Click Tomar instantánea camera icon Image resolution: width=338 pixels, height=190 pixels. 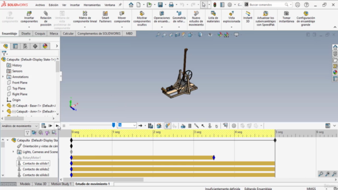(286, 13)
